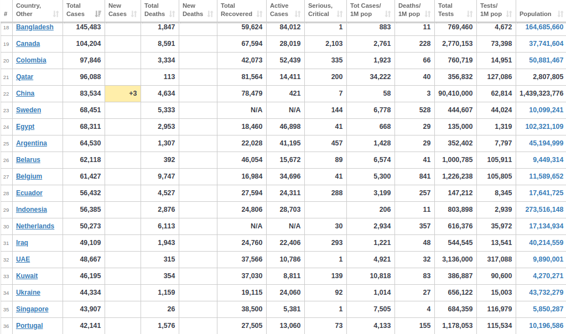Open Bangladesh population link 164,685,660
The width and height of the screenshot is (566, 334).
[x=544, y=27]
